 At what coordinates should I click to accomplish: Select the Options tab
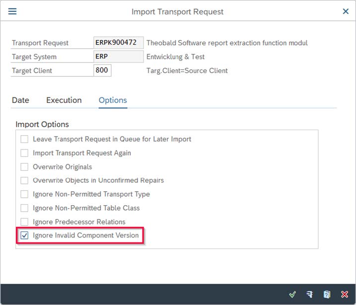point(113,100)
